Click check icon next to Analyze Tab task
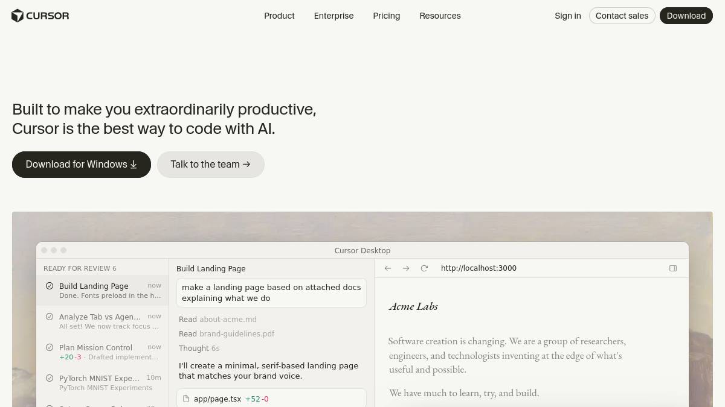 (50, 317)
